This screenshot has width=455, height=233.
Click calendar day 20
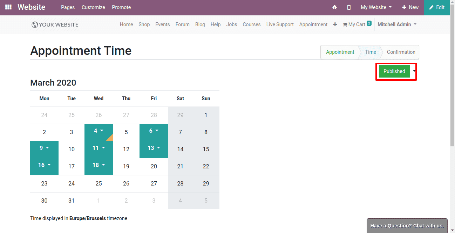click(x=154, y=167)
